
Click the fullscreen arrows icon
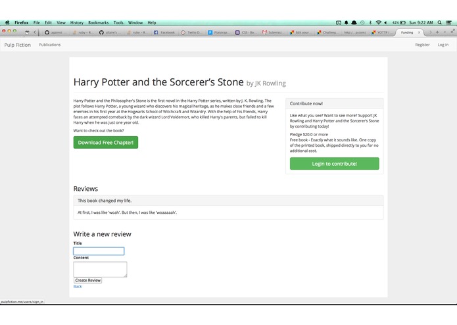452,31
